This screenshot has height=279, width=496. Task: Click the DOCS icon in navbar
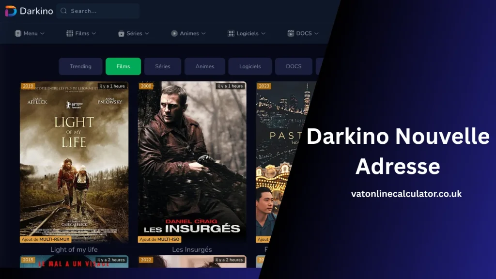[x=291, y=33]
